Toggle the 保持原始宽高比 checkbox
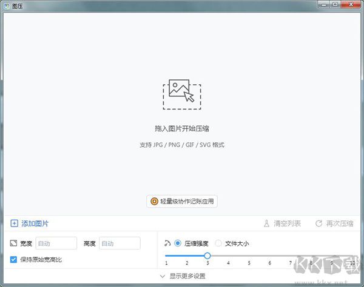Image resolution: width=364 pixels, height=287 pixels. [x=14, y=260]
